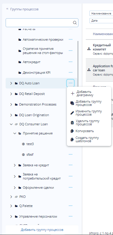
Task: Expand Заявка на потребительский кредит subgroup
Action: click(x=14, y=176)
